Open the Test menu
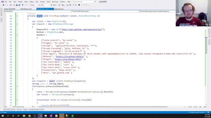 click(x=37, y=2)
